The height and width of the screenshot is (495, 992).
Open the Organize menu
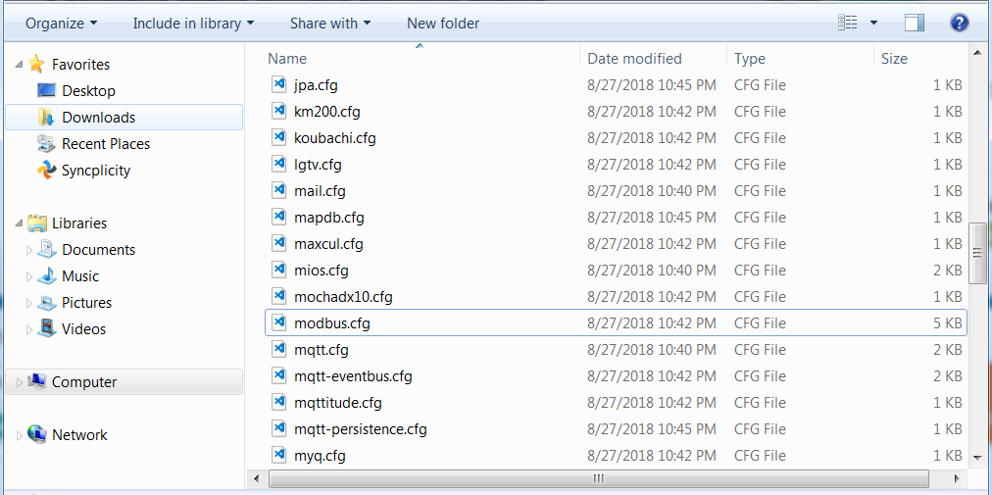coord(61,23)
